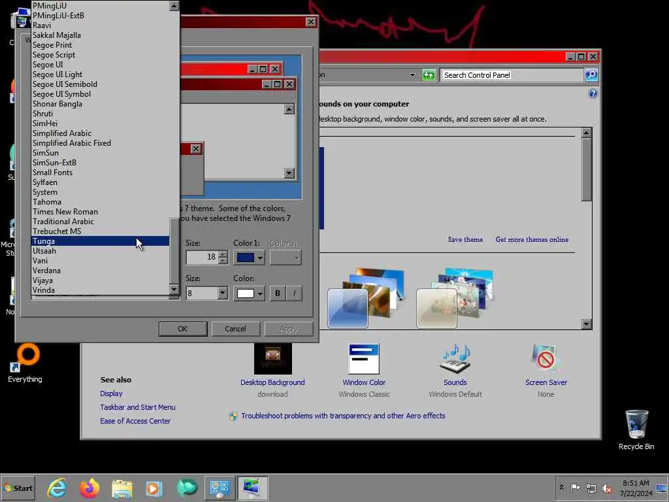Click the white font Color swatch

pos(246,293)
